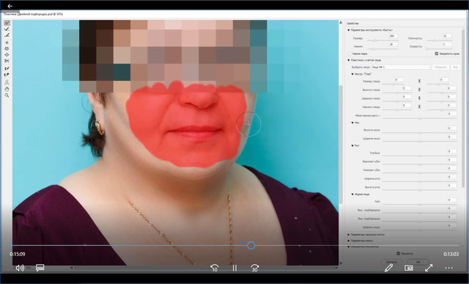Click the Размер value field showing 200
Viewport: 469px width, 284px height.
tap(393, 36)
